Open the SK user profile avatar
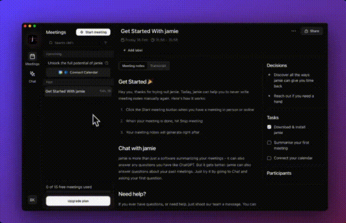 tap(32, 200)
